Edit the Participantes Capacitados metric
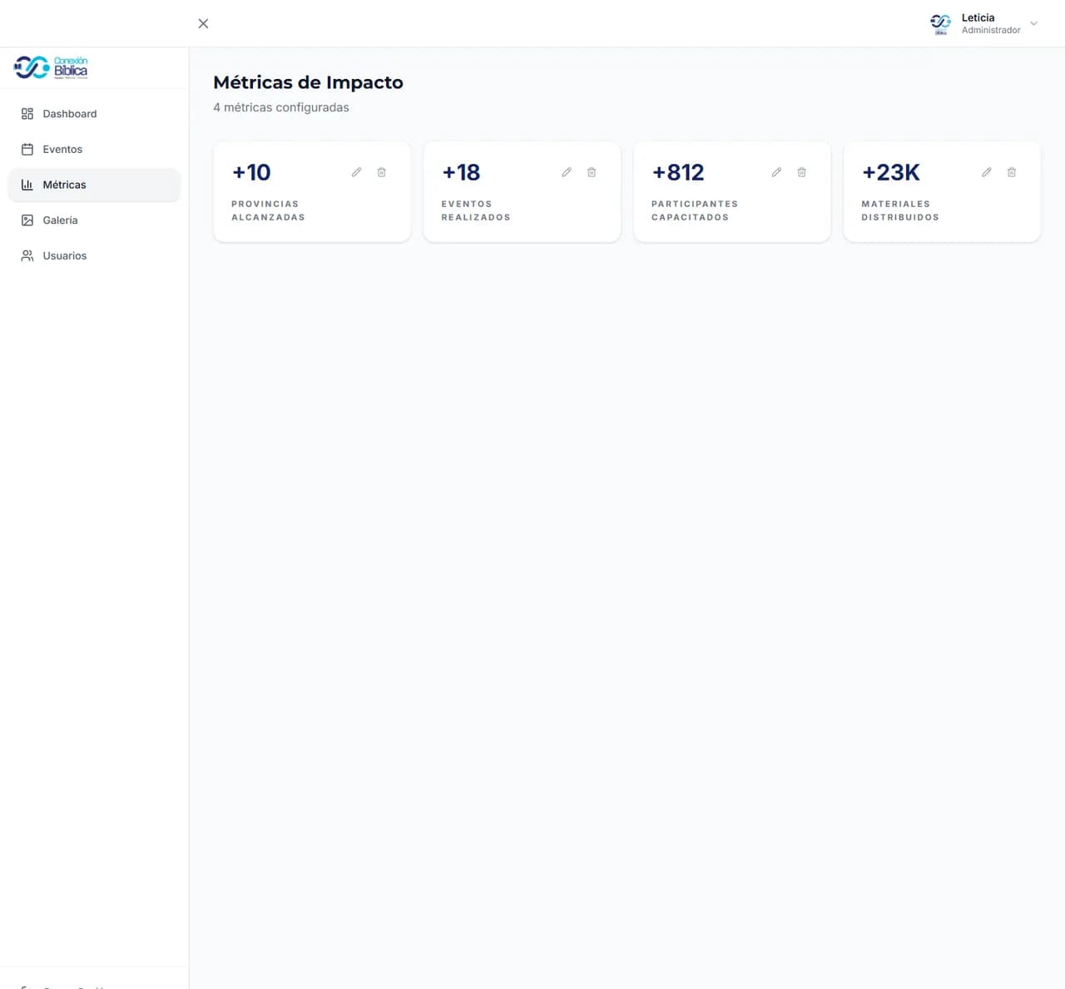The width and height of the screenshot is (1065, 989). pyautogui.click(x=776, y=172)
